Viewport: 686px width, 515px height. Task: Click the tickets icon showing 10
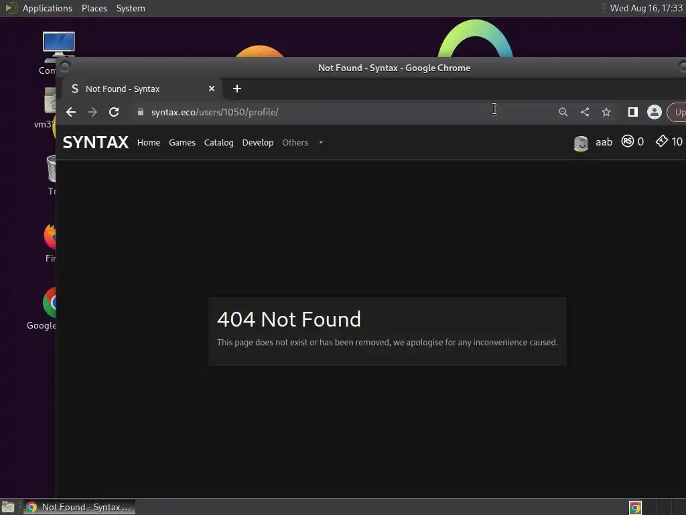661,141
